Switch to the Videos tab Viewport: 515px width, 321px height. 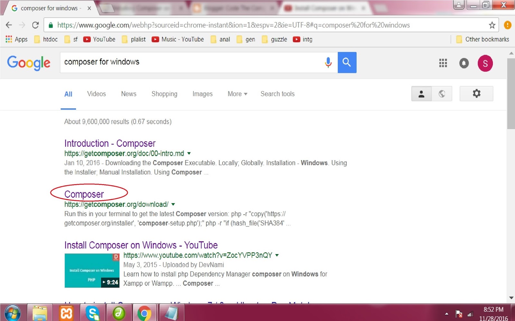[x=97, y=94]
